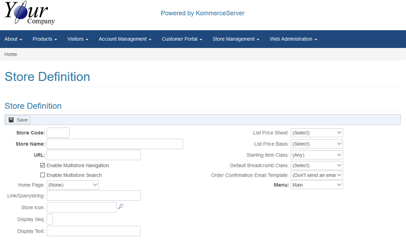Expand the Order Confirmation Email Template dropdown

pyautogui.click(x=317, y=175)
